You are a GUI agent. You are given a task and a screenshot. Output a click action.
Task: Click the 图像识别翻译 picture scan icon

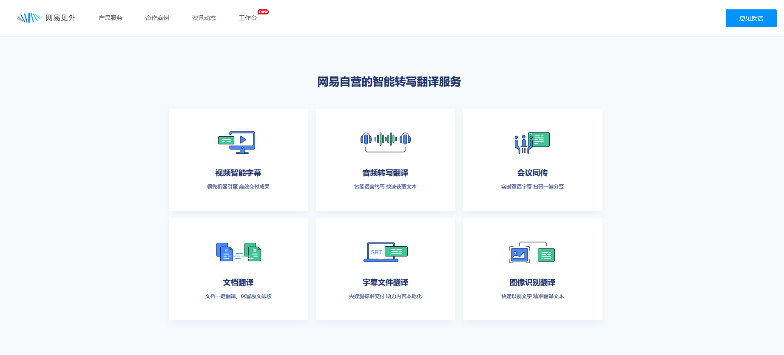click(x=532, y=252)
